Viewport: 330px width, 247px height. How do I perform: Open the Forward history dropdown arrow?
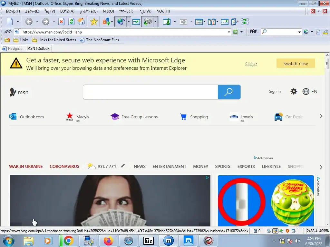pyautogui.click(x=54, y=22)
